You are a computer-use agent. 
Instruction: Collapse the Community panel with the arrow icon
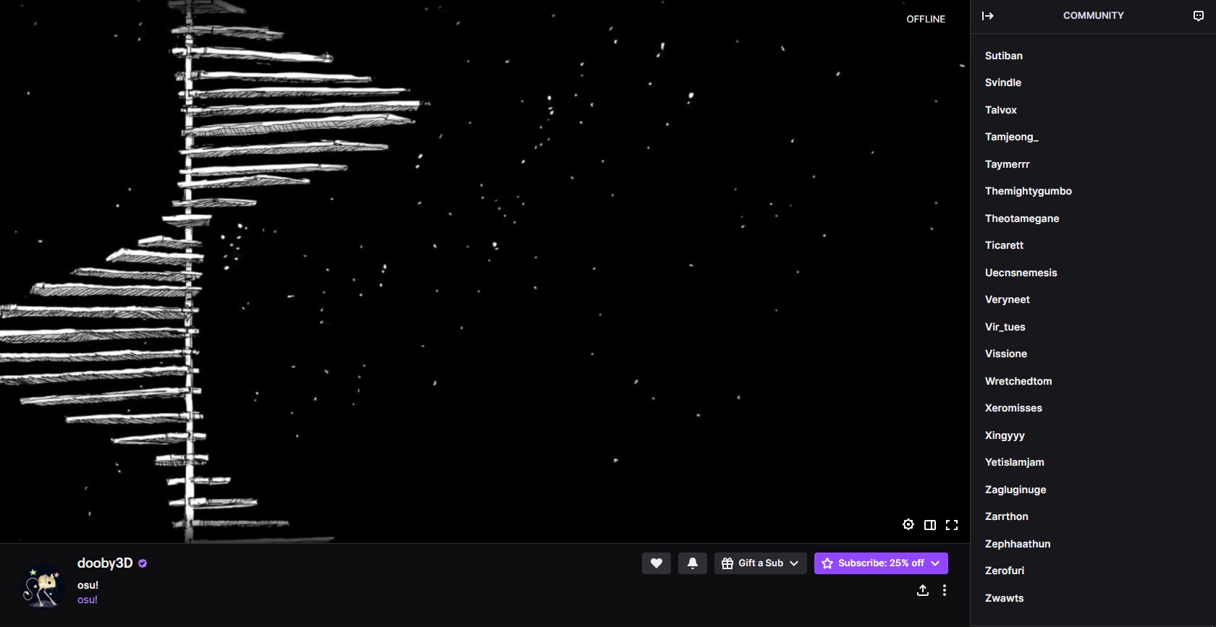(987, 16)
